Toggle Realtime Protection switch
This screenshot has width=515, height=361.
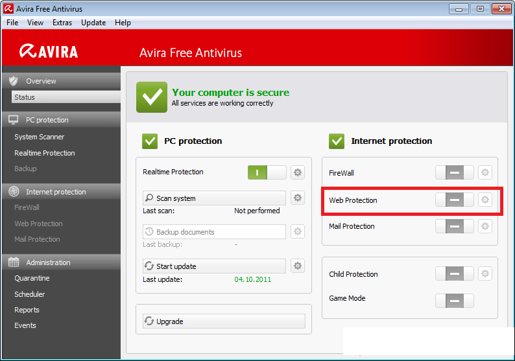pyautogui.click(x=267, y=172)
